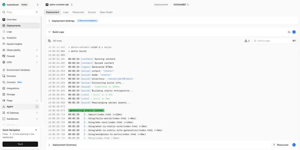Switch to the Source tab
The height and width of the screenshot is (150, 300).
click(92, 12)
